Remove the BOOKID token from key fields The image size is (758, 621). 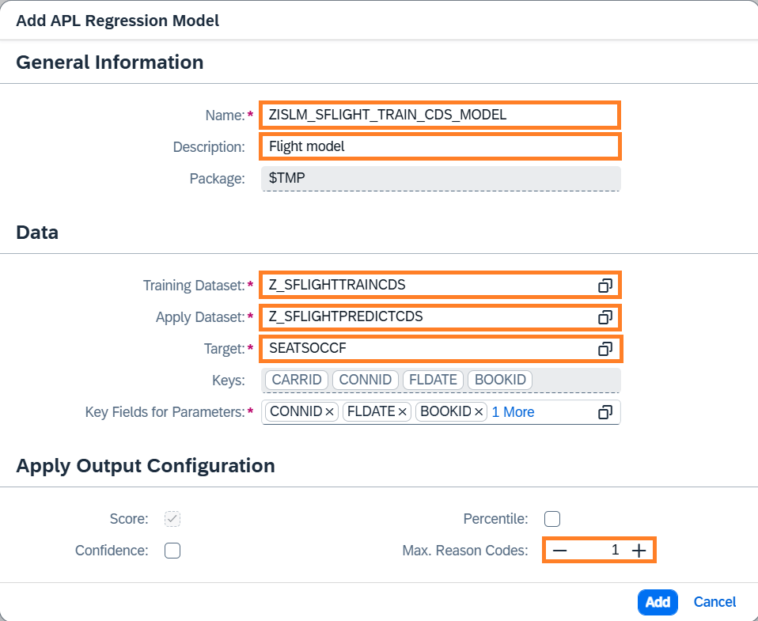pyautogui.click(x=479, y=412)
